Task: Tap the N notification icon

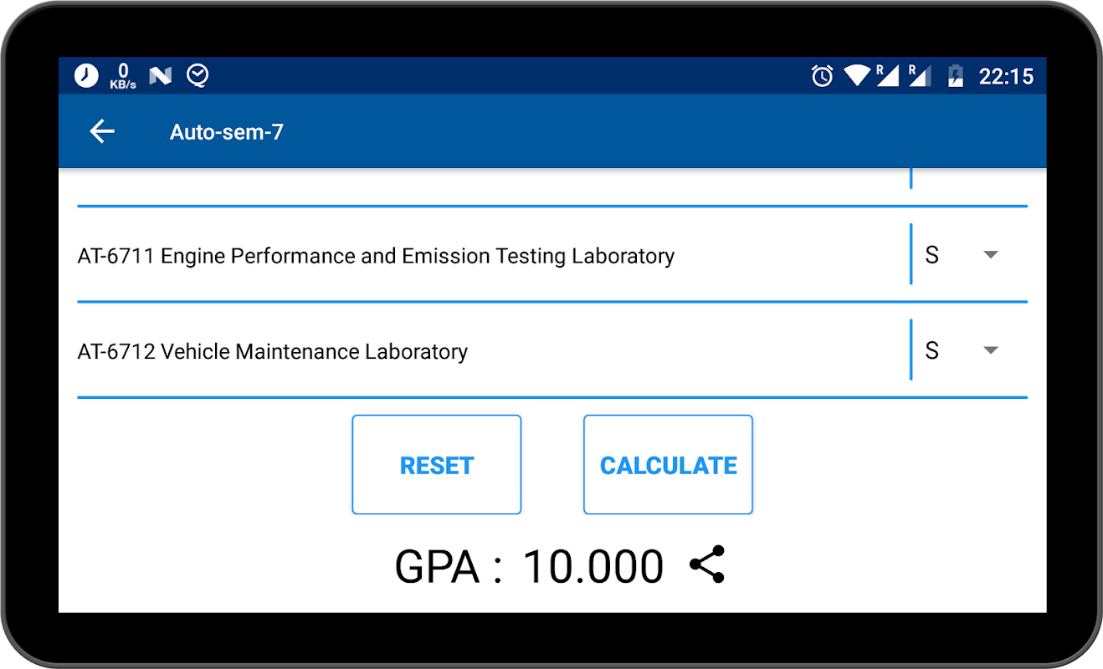Action: click(x=160, y=76)
